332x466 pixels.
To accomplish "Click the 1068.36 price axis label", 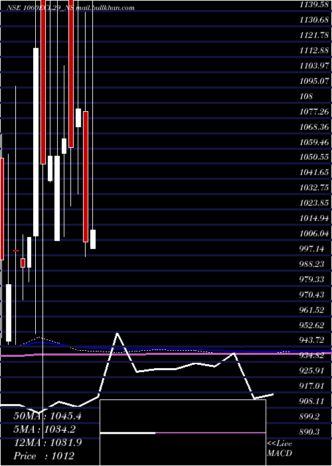I will (314, 127).
